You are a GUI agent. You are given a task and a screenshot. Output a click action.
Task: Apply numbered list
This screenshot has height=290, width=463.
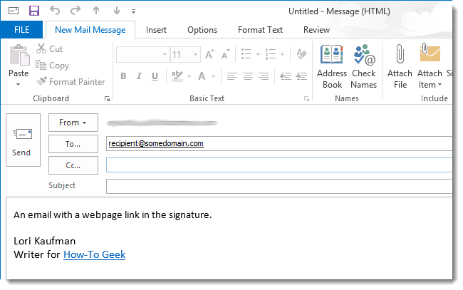pos(271,54)
